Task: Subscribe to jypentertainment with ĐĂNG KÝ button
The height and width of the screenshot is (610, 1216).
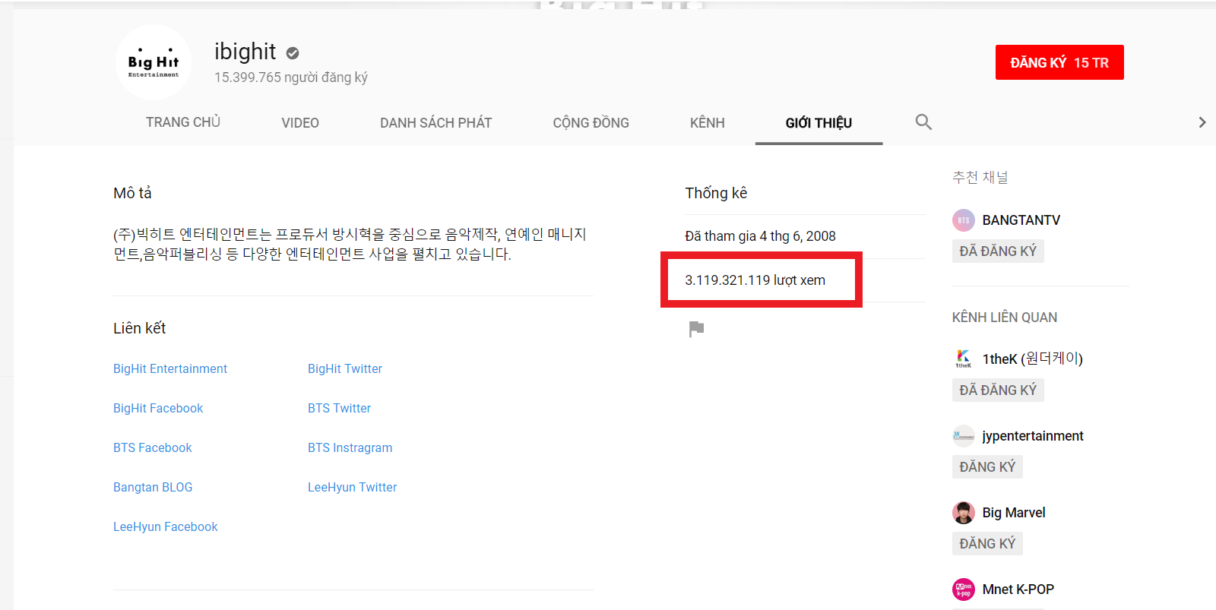Action: [x=987, y=467]
